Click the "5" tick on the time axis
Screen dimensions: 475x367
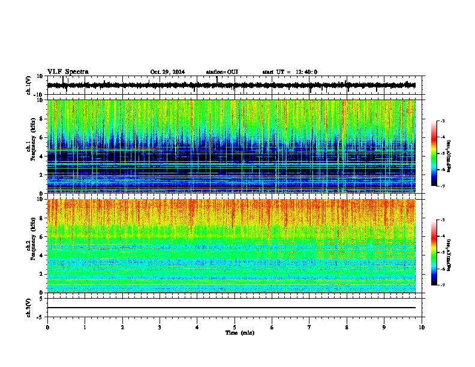(235, 327)
